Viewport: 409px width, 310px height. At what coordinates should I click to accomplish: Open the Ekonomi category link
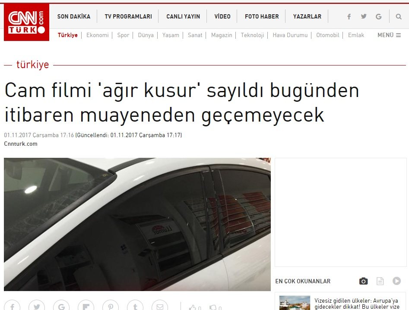point(98,35)
